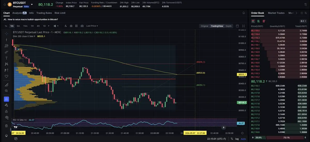The width and height of the screenshot is (310, 142).
Task: Click the 500x leverage badge
Action: point(26,6)
